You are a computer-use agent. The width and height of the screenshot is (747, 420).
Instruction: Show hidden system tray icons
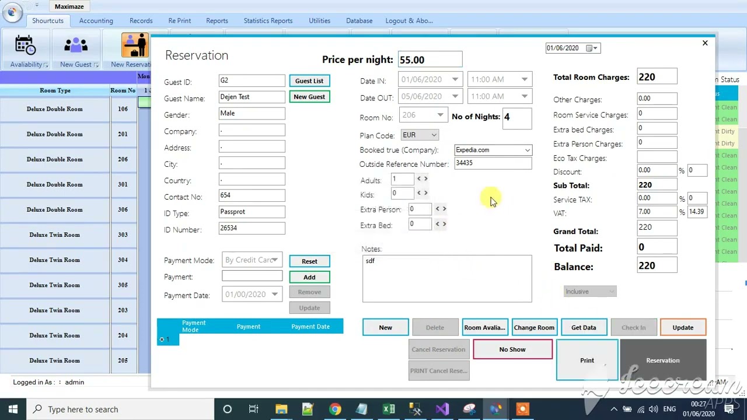tap(613, 409)
